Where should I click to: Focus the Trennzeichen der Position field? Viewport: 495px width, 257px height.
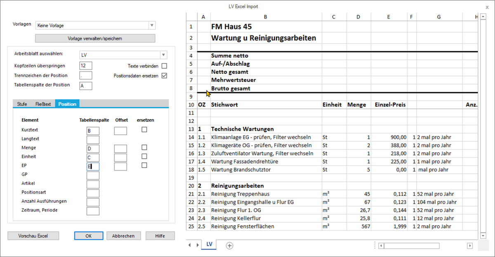tap(85, 76)
